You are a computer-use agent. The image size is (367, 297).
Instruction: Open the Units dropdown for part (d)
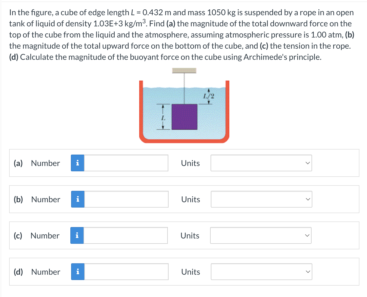click(x=261, y=272)
